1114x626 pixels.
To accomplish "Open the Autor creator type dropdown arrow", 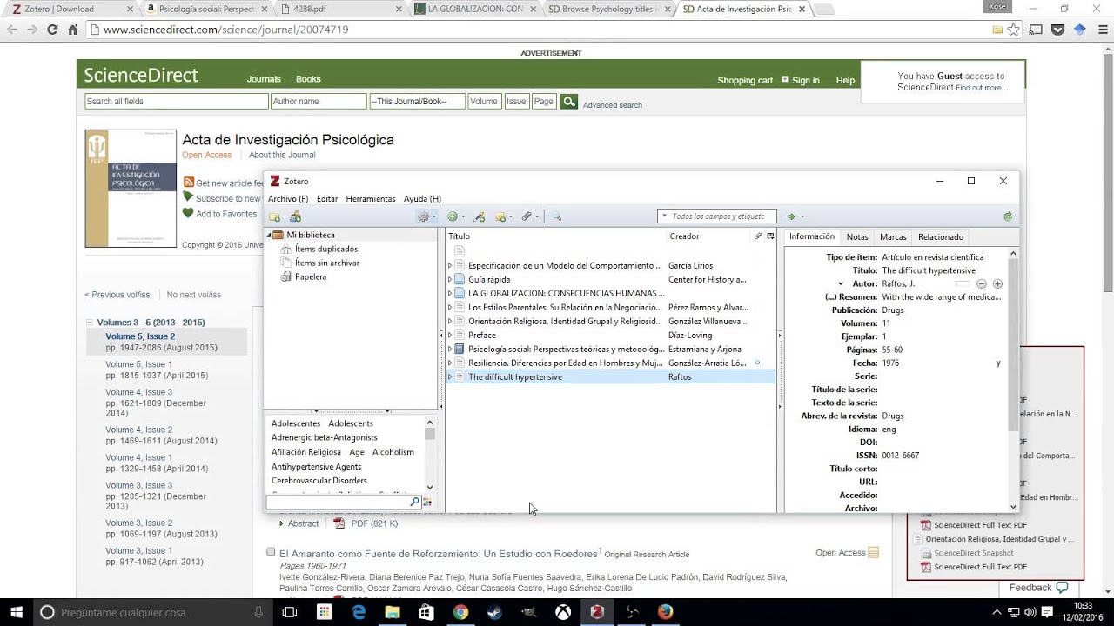I will point(841,284).
